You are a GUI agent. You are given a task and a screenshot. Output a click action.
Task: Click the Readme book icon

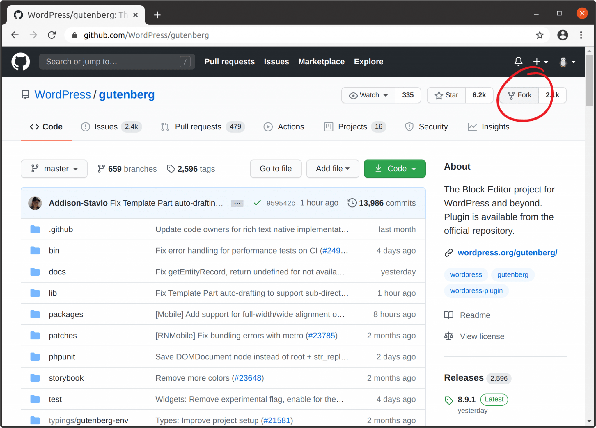point(448,315)
